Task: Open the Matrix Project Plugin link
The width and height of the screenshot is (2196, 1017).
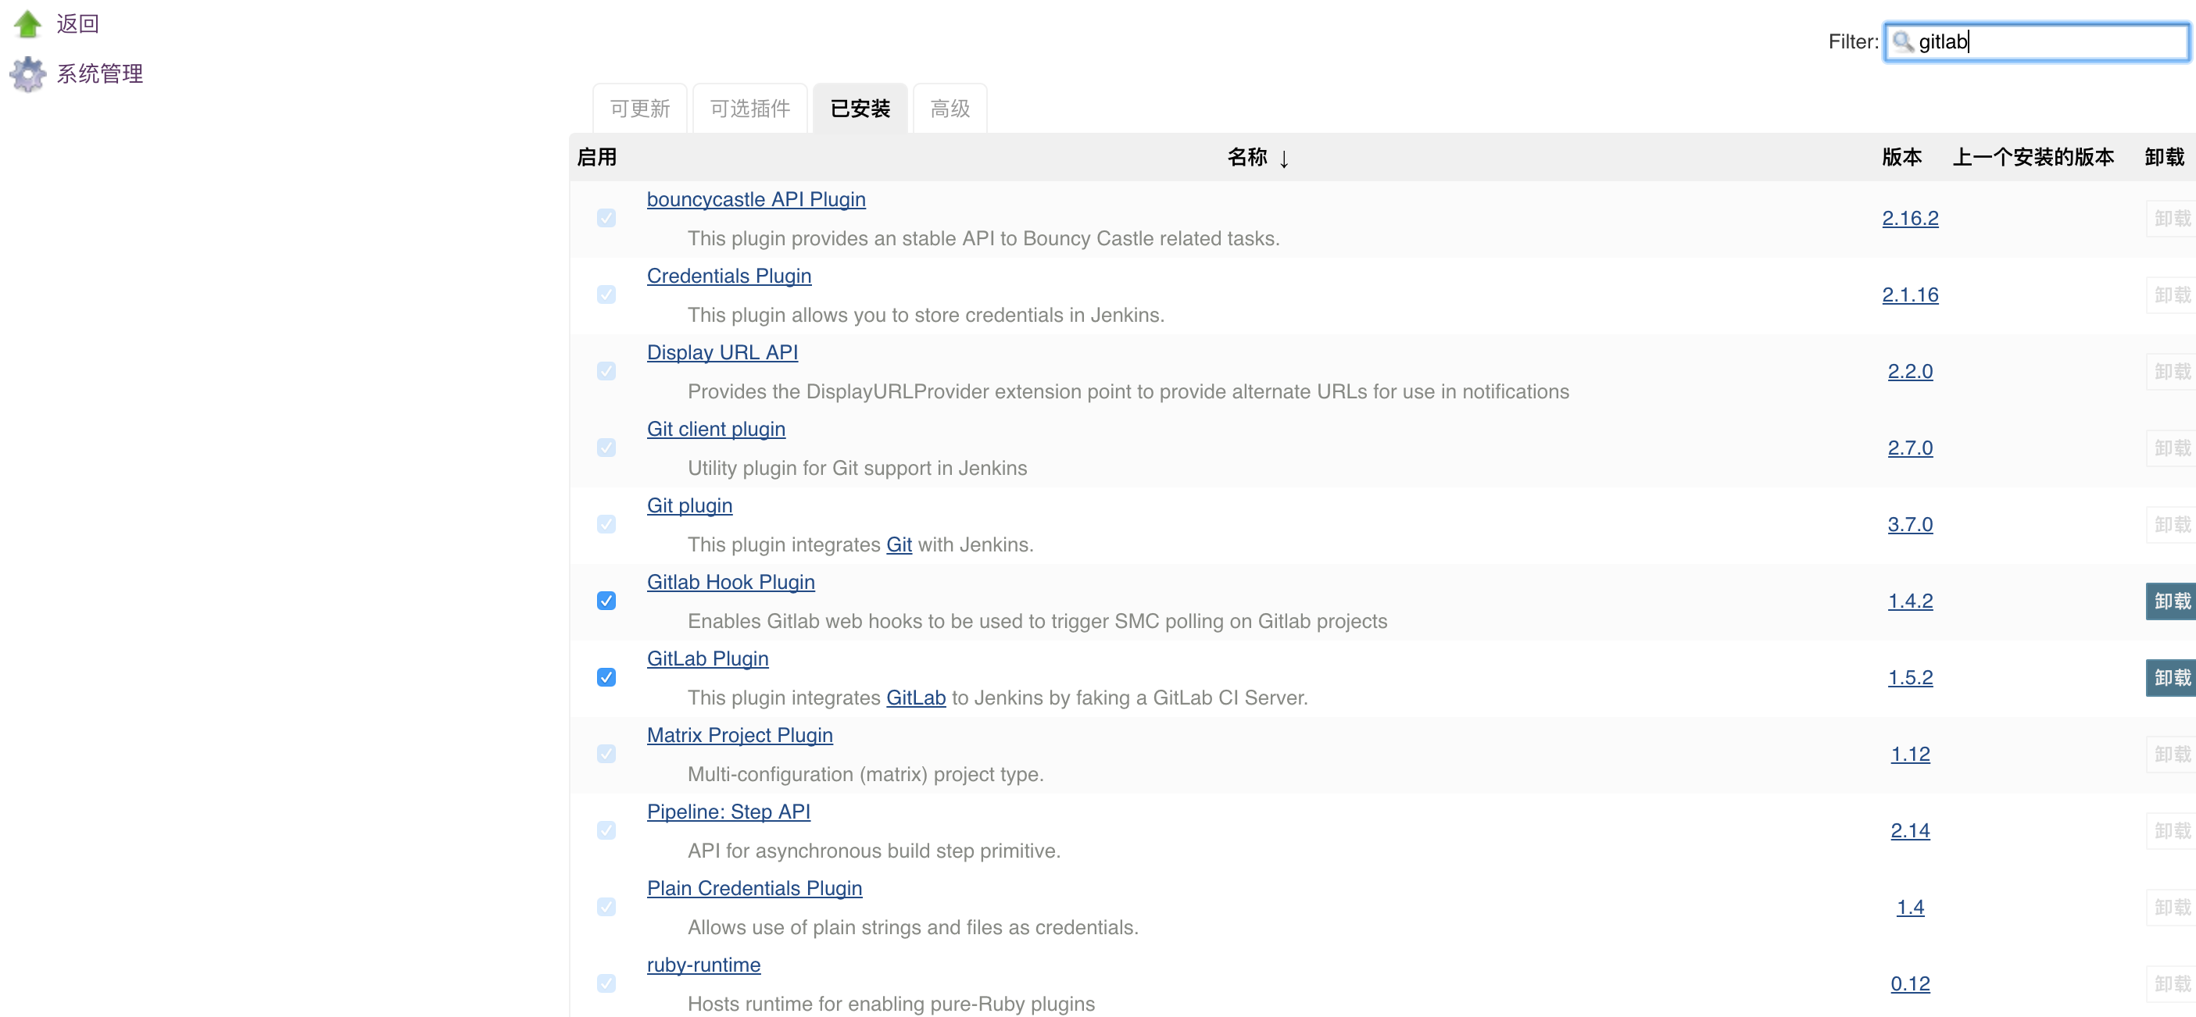Action: pyautogui.click(x=739, y=735)
